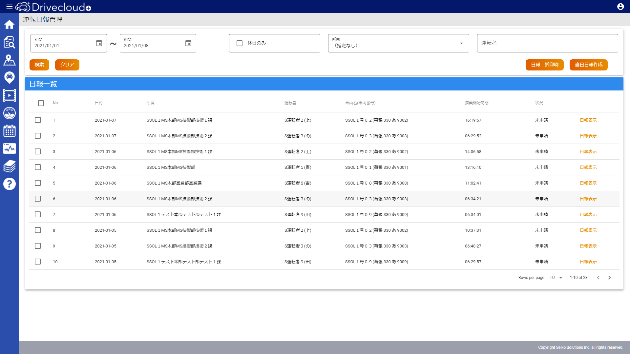Click SSOL１MS本部営業部営業課 cell
Image resolution: width=630 pixels, height=354 pixels.
(x=174, y=183)
